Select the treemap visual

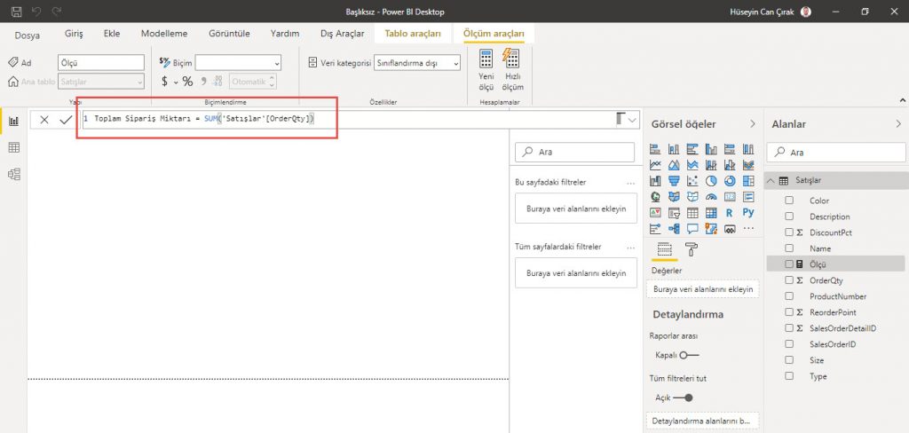(x=748, y=181)
